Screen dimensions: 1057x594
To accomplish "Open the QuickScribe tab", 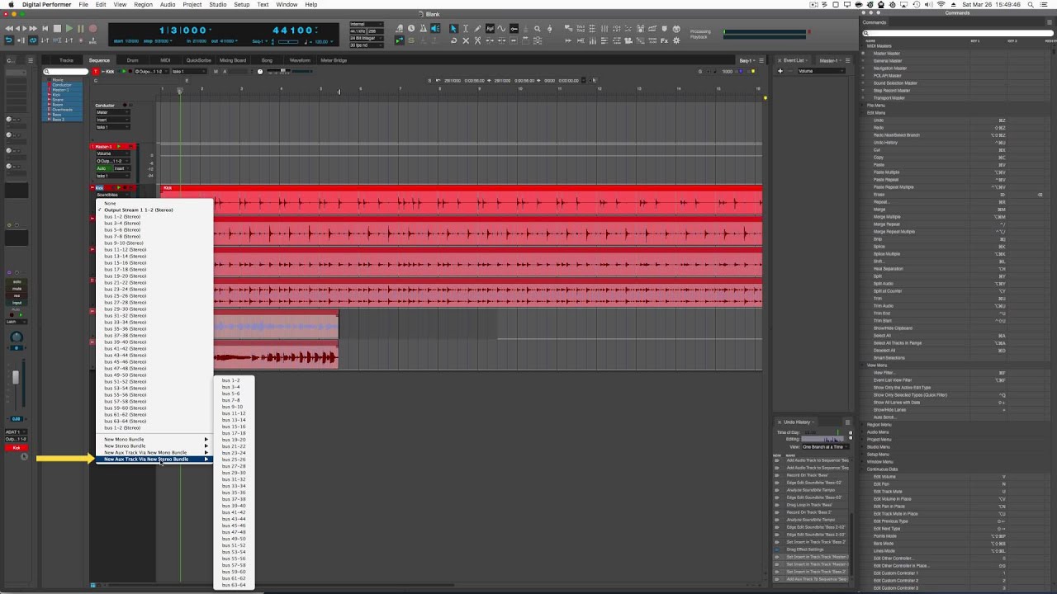I will [199, 60].
